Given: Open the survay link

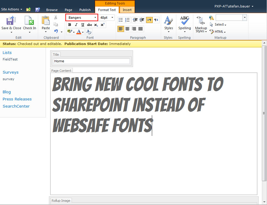Looking at the screenshot, I should (x=9, y=79).
